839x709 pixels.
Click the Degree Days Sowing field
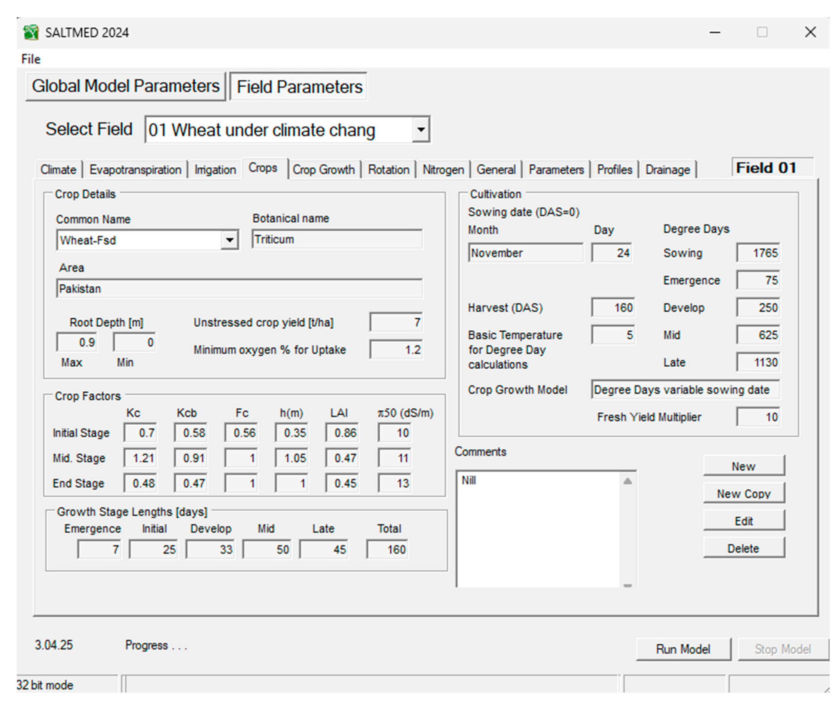[758, 253]
